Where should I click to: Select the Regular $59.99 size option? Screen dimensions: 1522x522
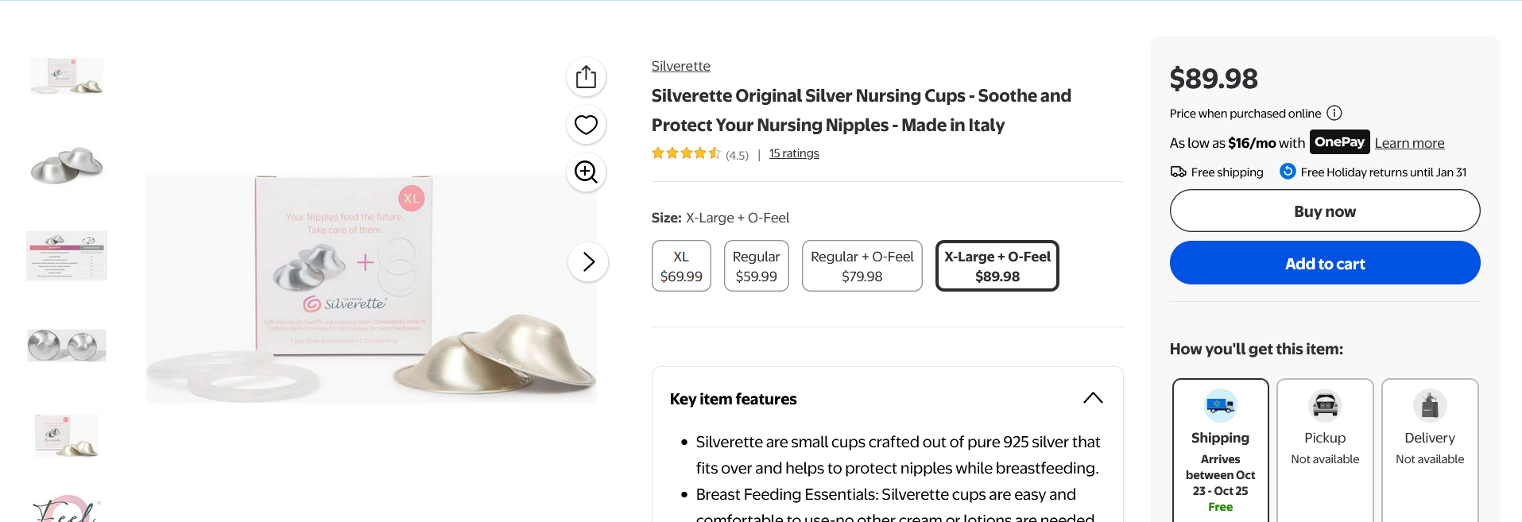756,266
